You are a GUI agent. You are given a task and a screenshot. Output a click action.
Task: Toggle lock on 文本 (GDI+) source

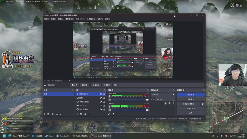[104, 94]
